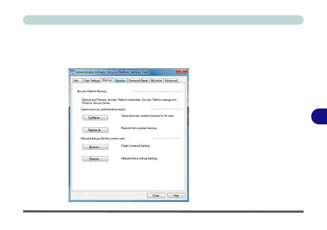Click the Restore... manual backup button
This screenshot has width=327, height=230.
(95, 159)
